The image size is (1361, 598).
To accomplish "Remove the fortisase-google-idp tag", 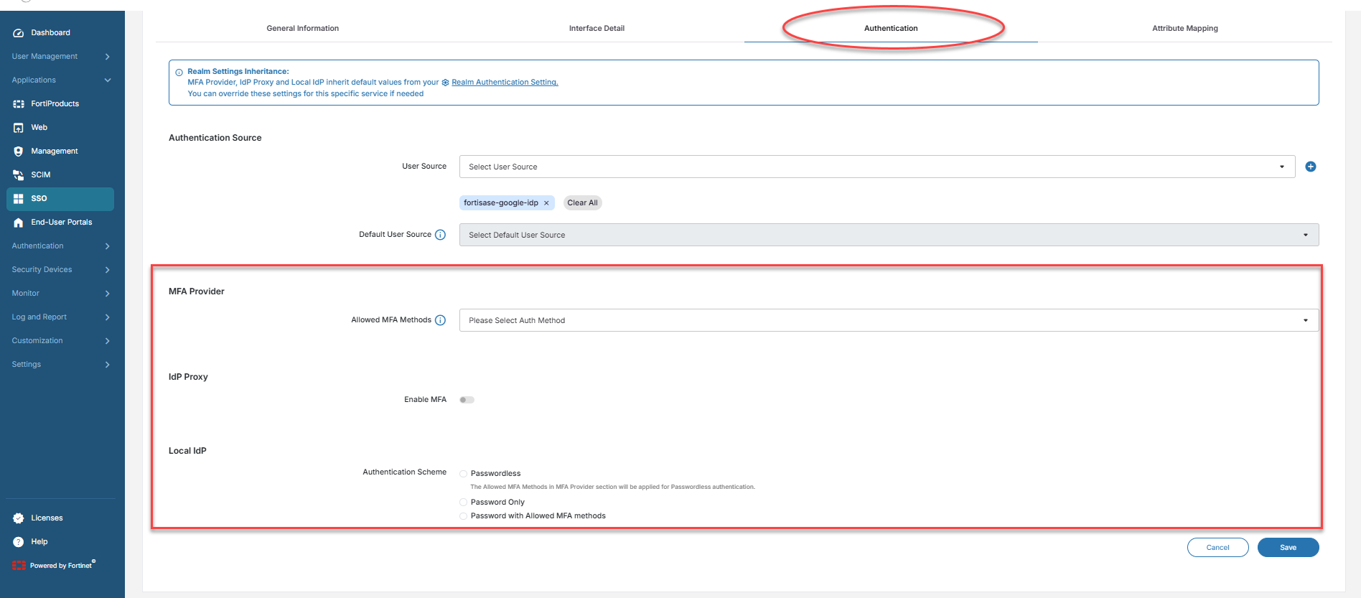I will 546,203.
